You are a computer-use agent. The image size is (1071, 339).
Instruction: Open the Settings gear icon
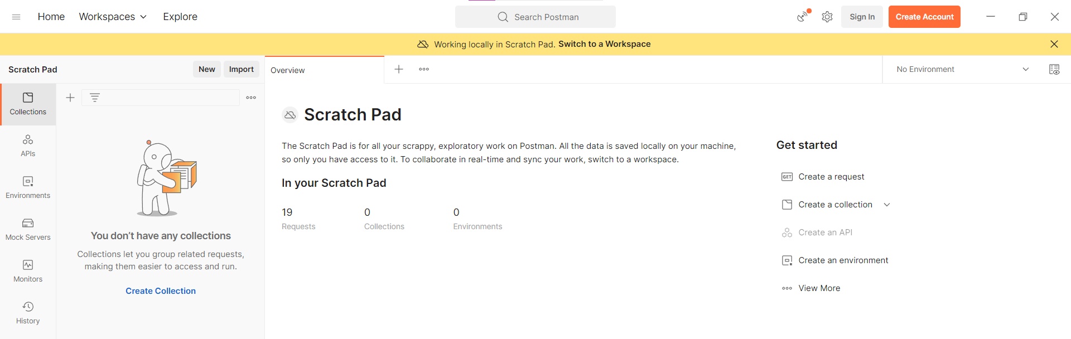(x=827, y=17)
